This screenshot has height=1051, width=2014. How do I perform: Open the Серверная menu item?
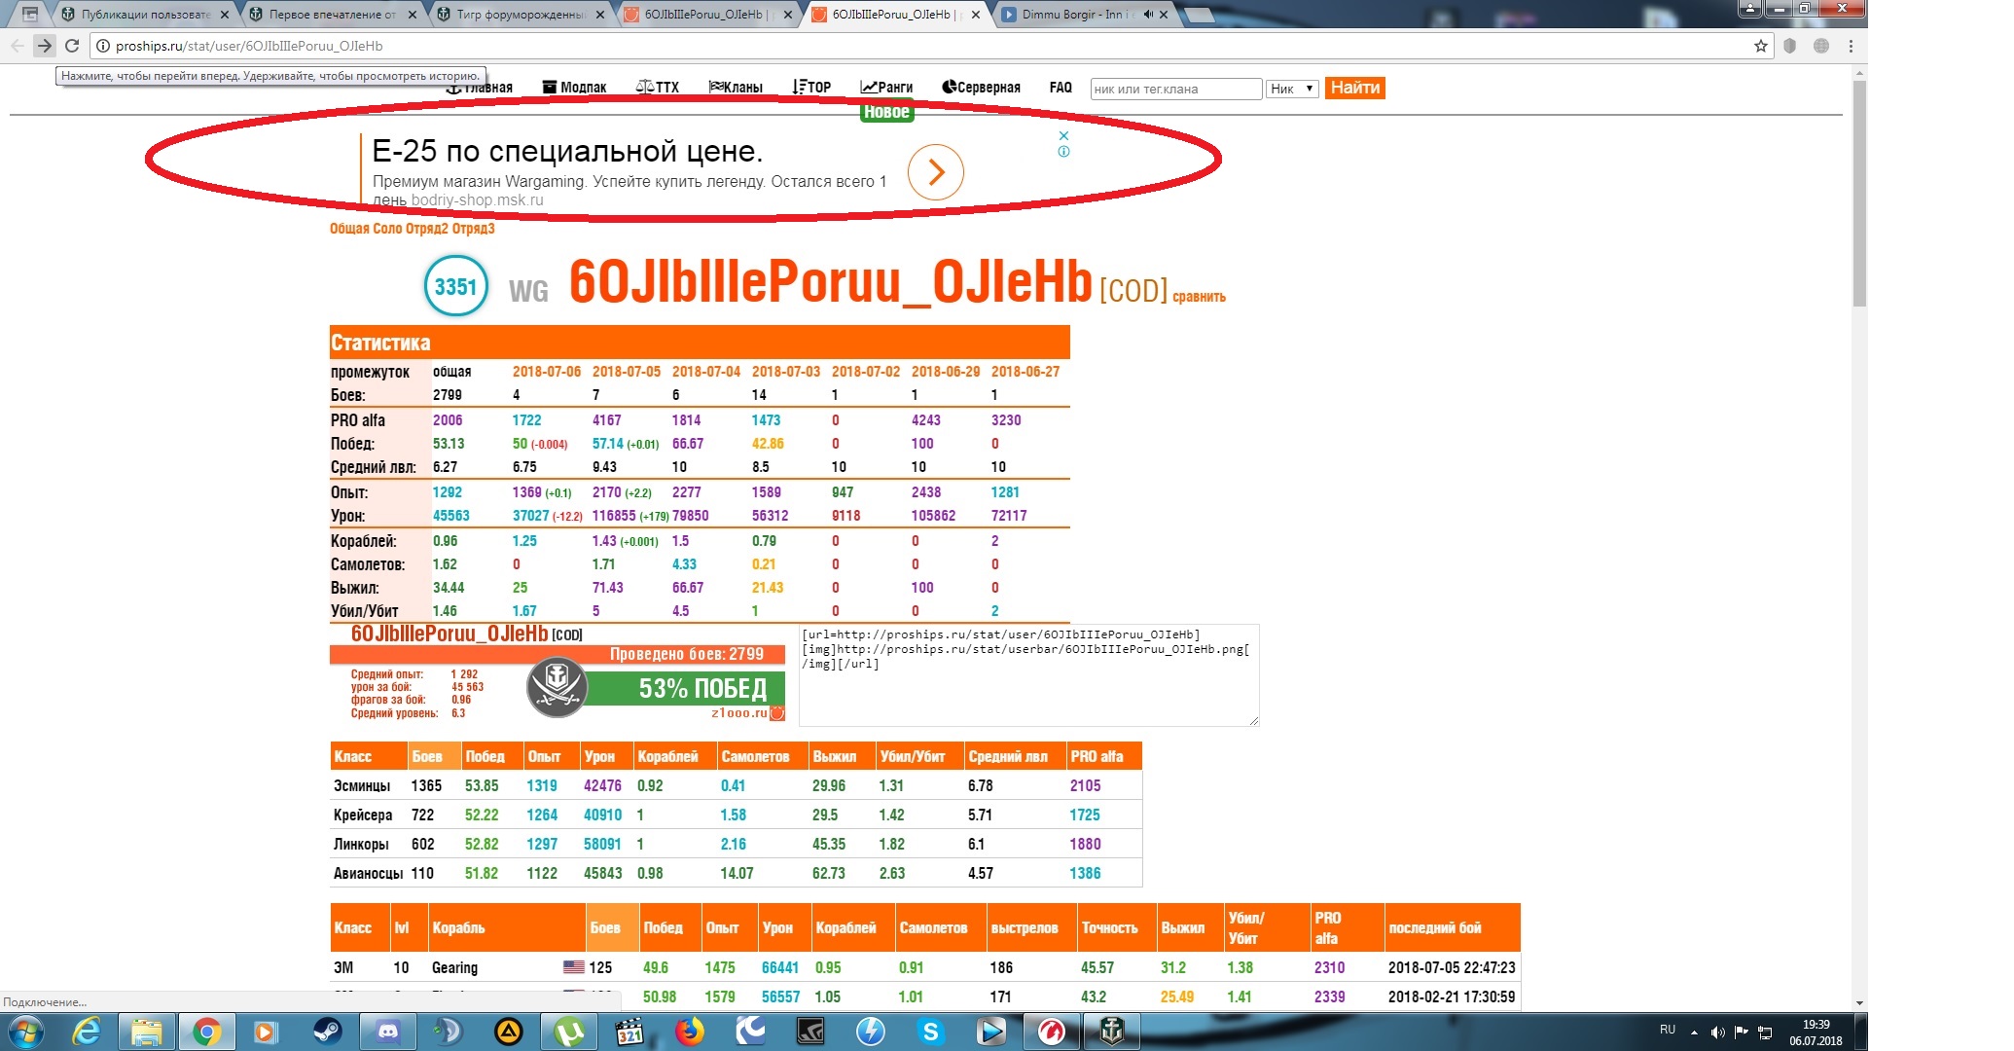(x=981, y=88)
